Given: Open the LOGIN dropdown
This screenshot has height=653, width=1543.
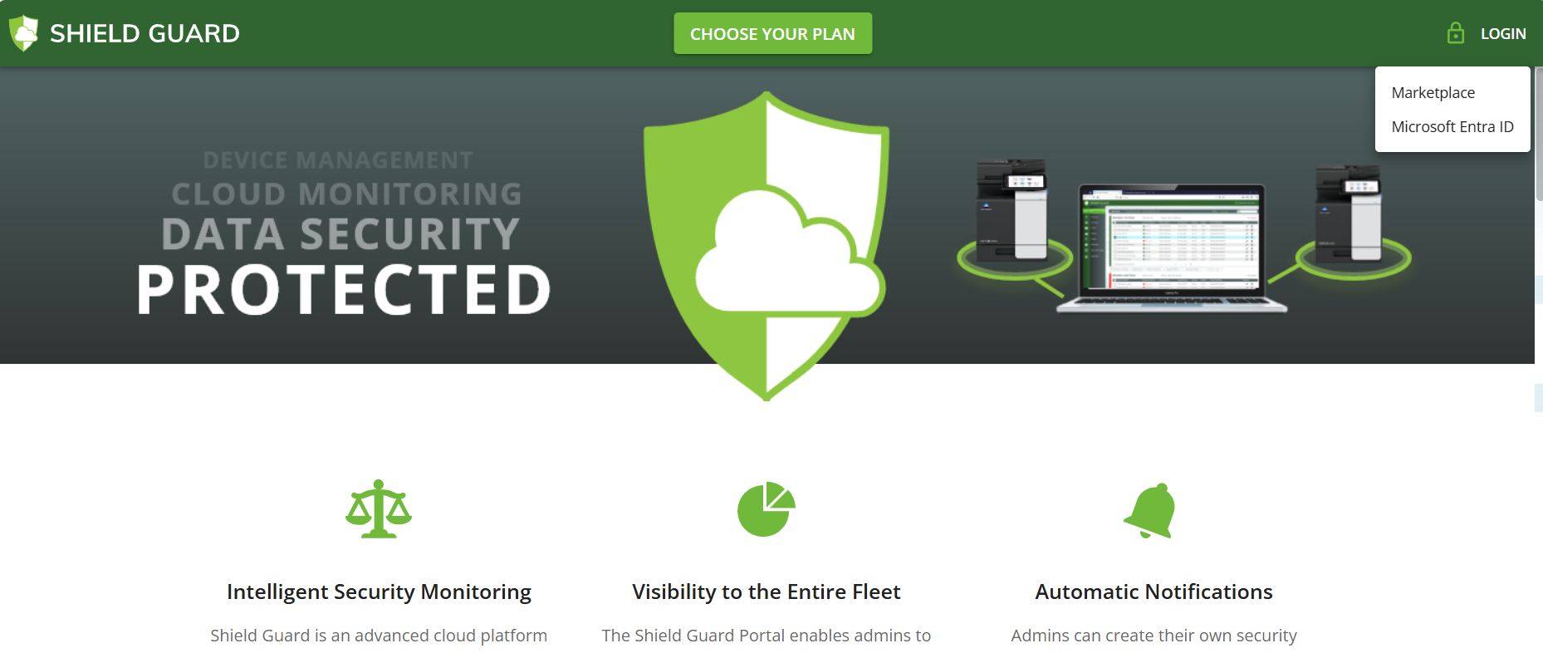Looking at the screenshot, I should (x=1502, y=34).
